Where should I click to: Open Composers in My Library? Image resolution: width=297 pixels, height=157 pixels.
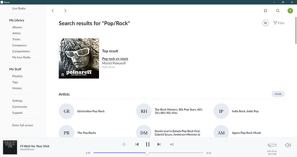point(19,45)
